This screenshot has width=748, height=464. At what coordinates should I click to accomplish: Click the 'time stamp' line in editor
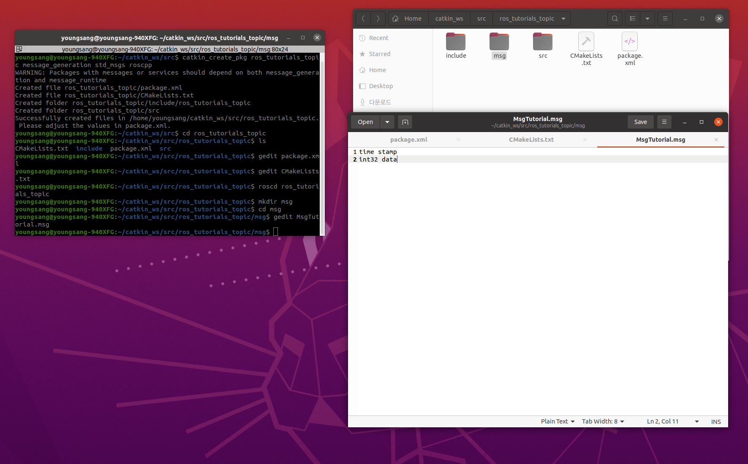click(x=378, y=152)
